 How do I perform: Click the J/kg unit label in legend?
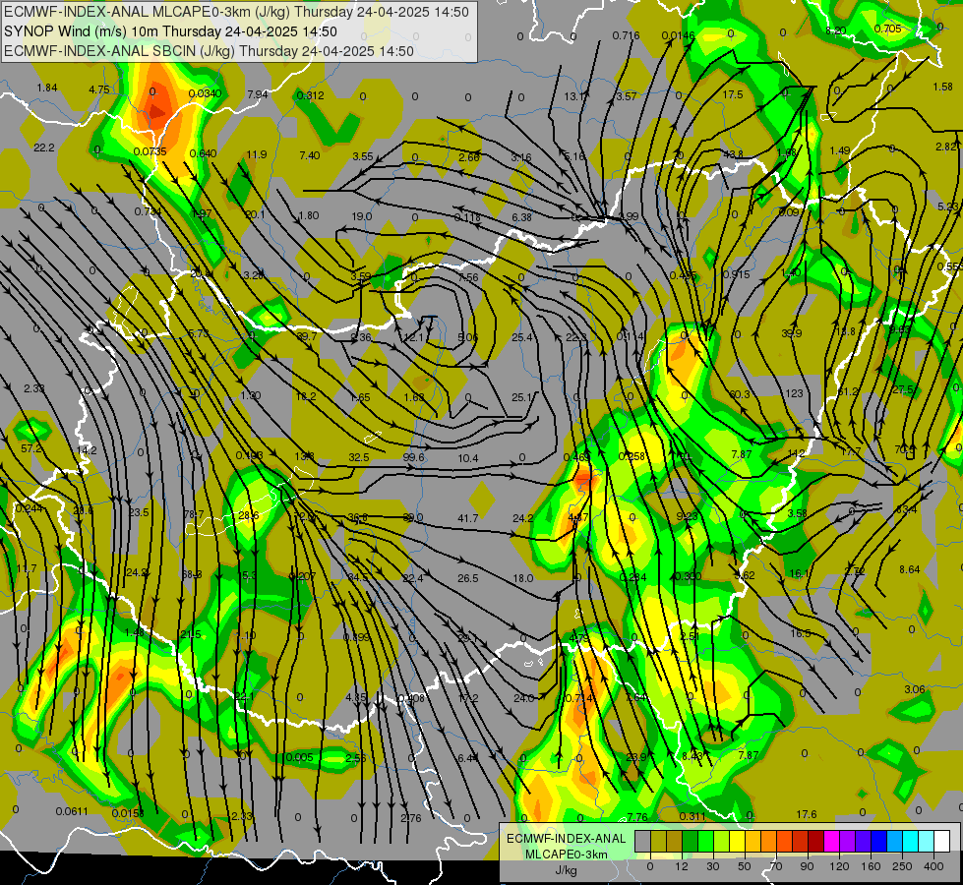coord(566,870)
